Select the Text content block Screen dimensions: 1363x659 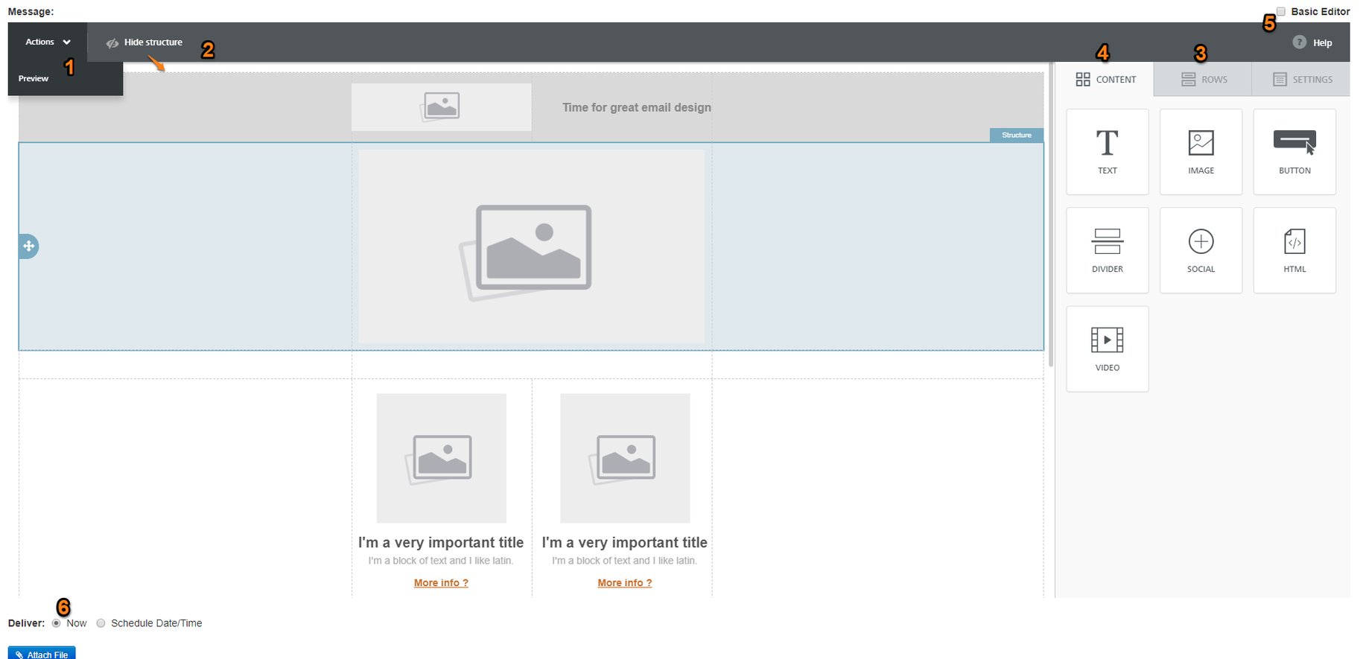tap(1107, 152)
